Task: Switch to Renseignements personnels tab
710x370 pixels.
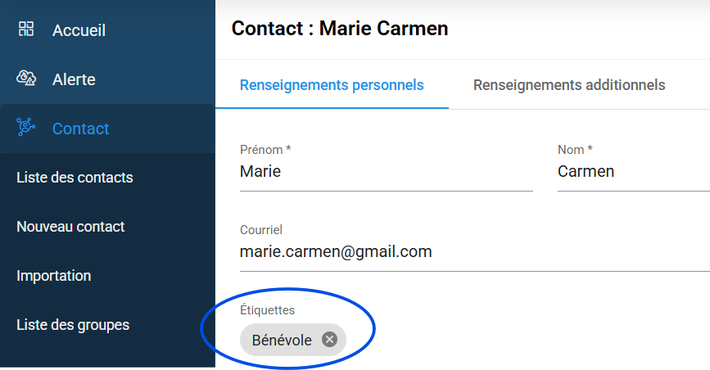Action: [x=332, y=85]
